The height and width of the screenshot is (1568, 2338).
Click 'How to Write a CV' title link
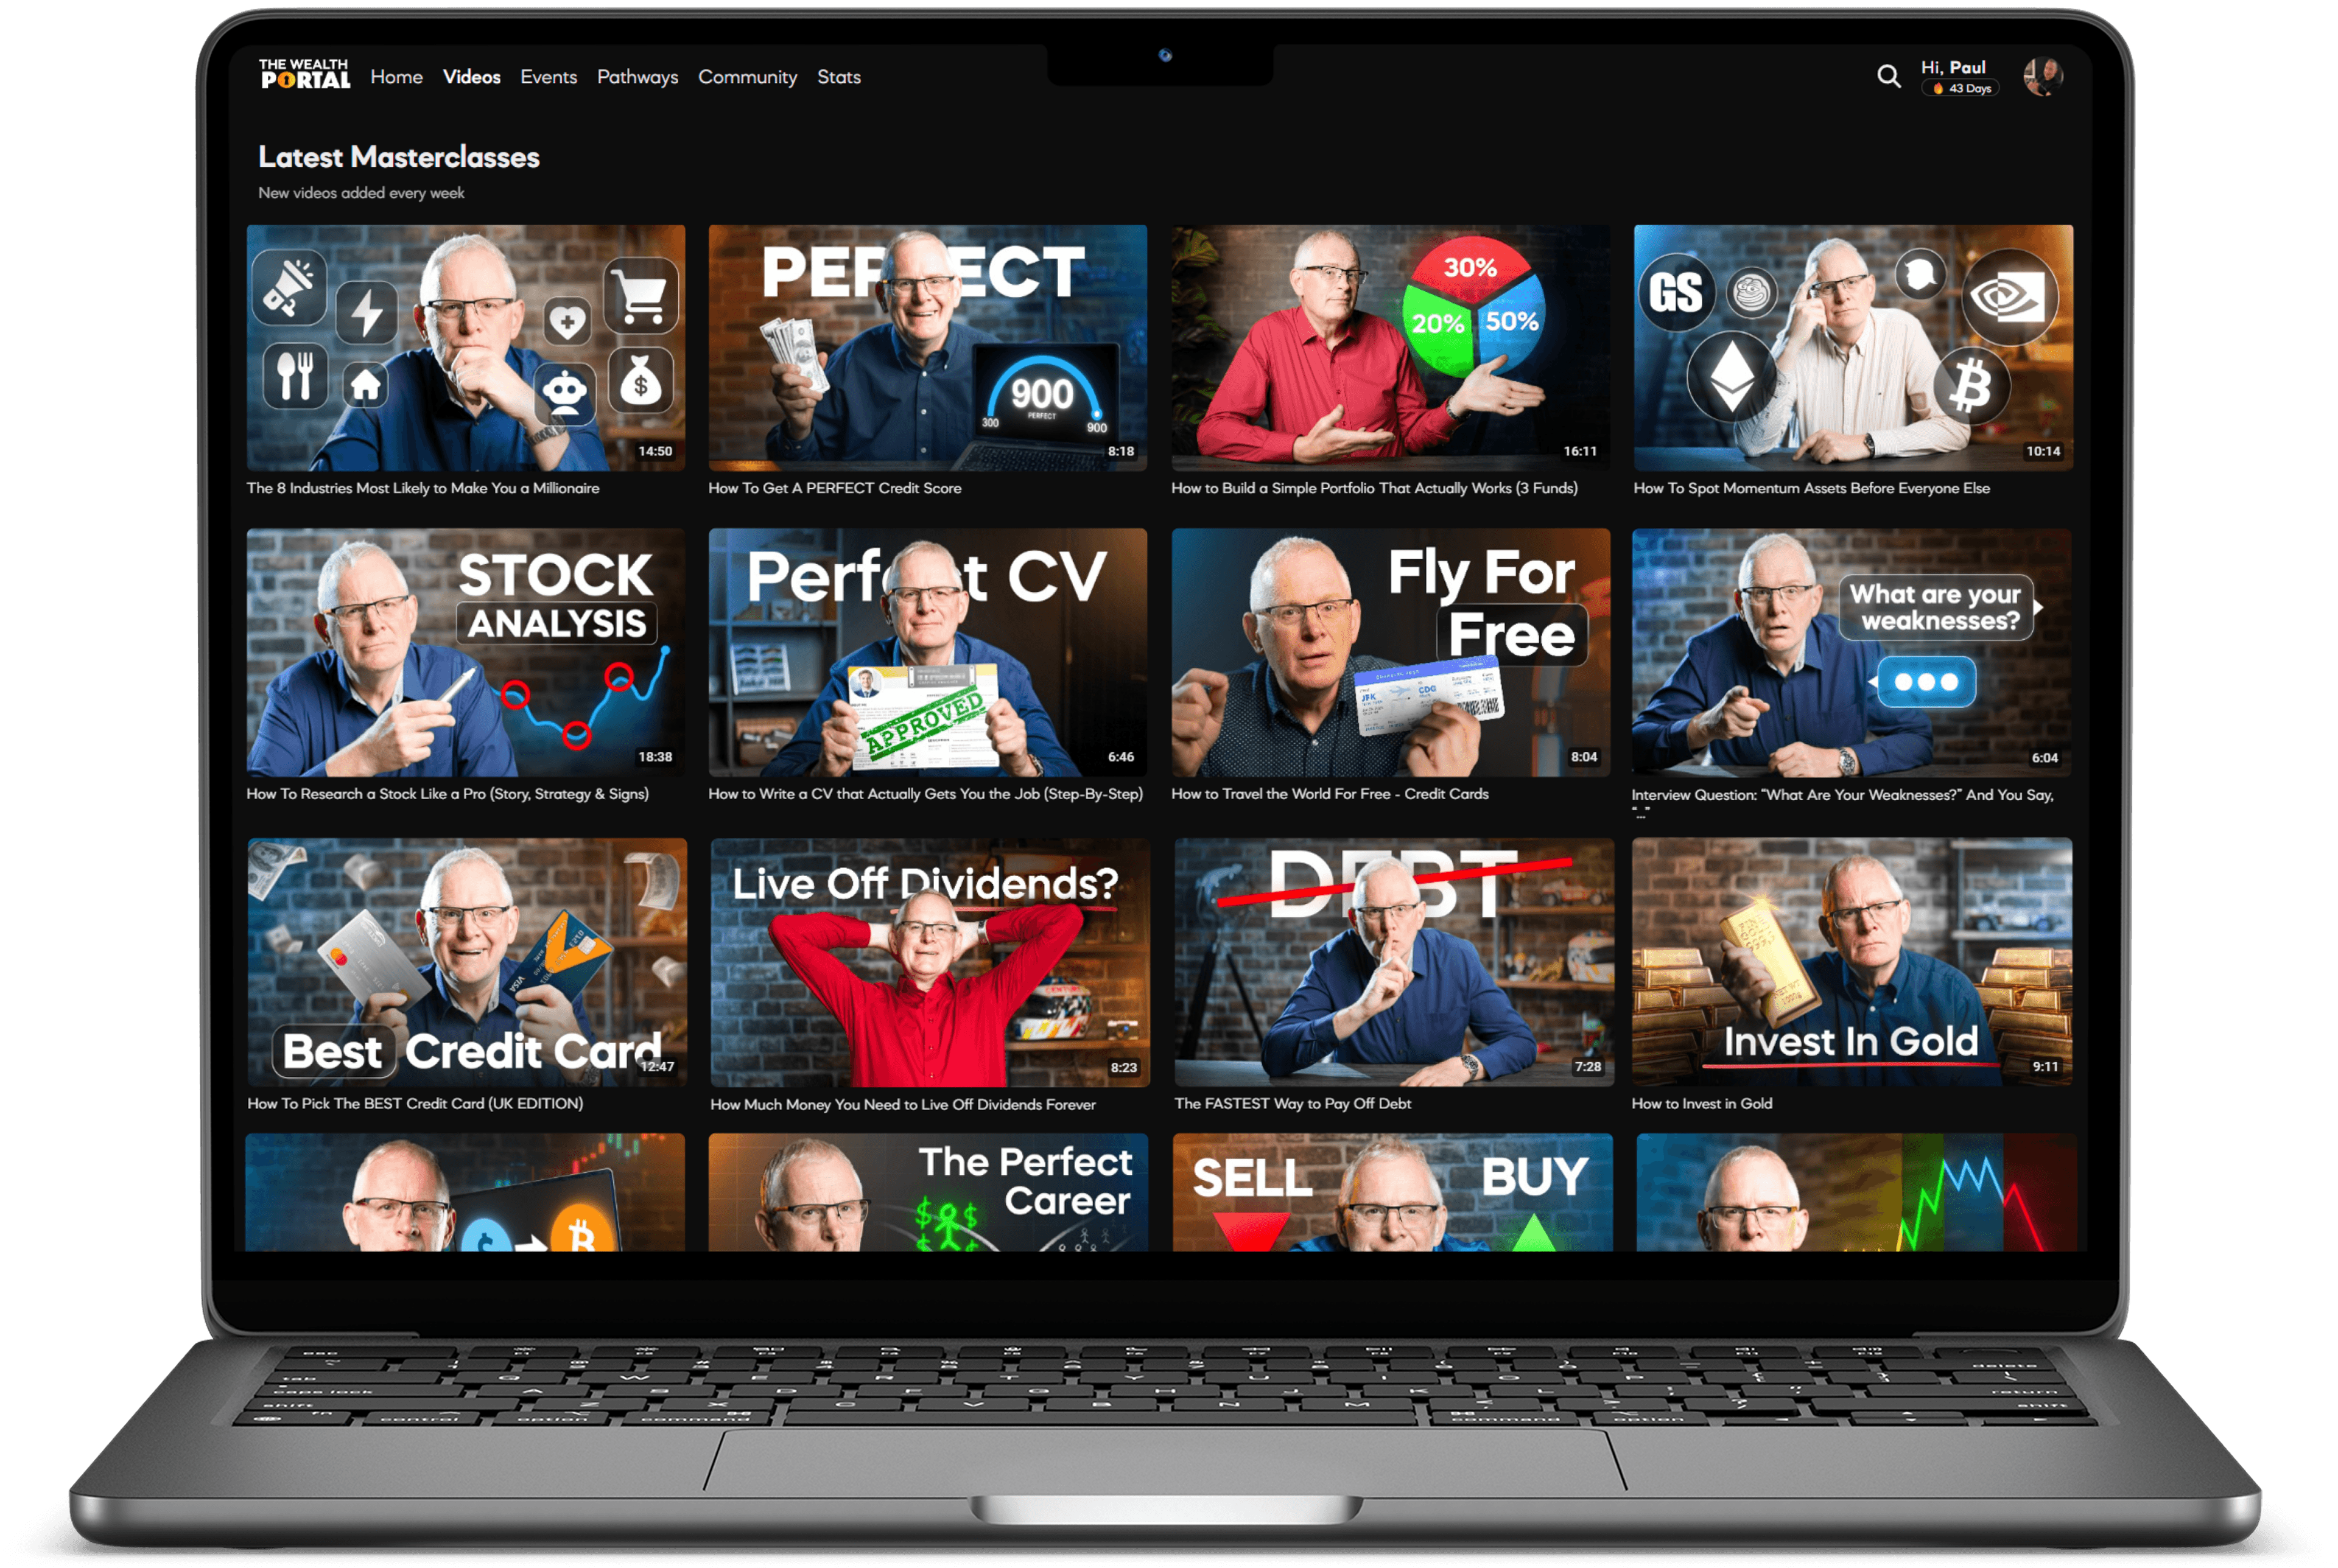(925, 794)
